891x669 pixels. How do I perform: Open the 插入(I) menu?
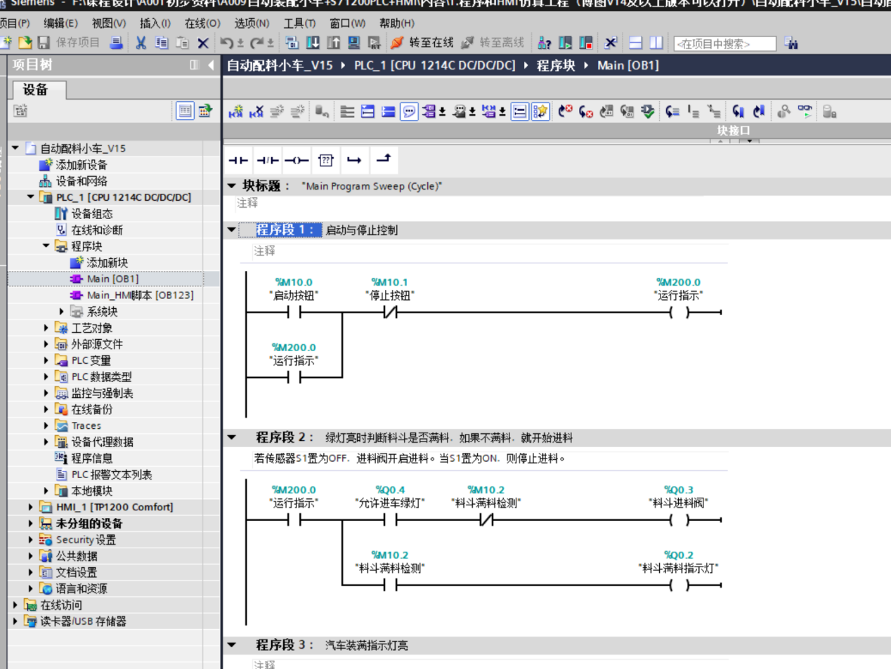pyautogui.click(x=155, y=23)
